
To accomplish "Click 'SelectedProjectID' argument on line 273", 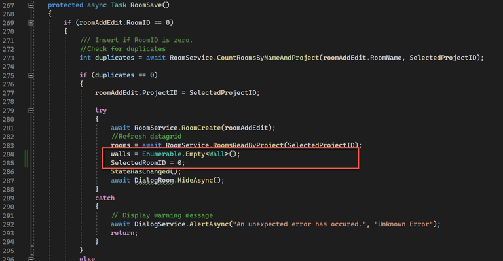I will pos(443,58).
